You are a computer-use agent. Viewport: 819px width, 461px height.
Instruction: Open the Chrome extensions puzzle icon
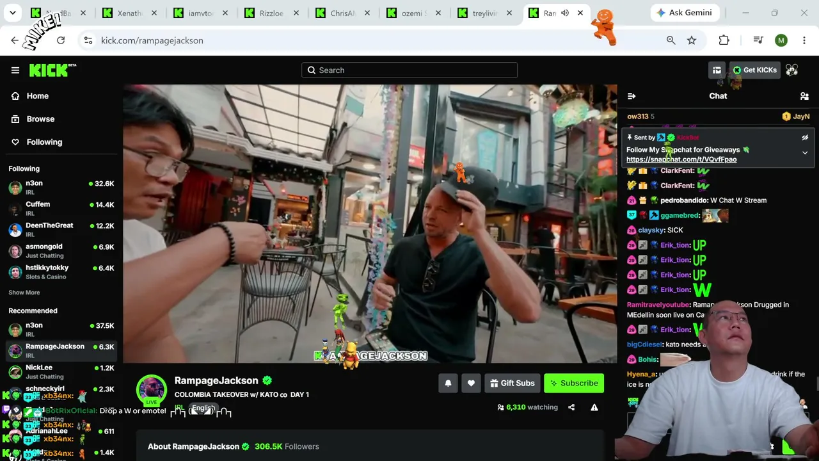[x=724, y=40]
